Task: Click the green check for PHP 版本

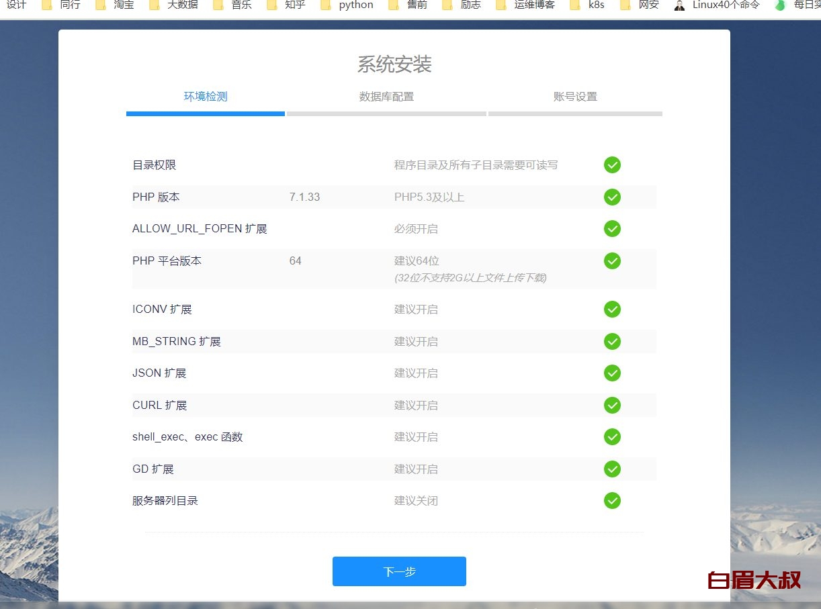Action: pos(612,197)
